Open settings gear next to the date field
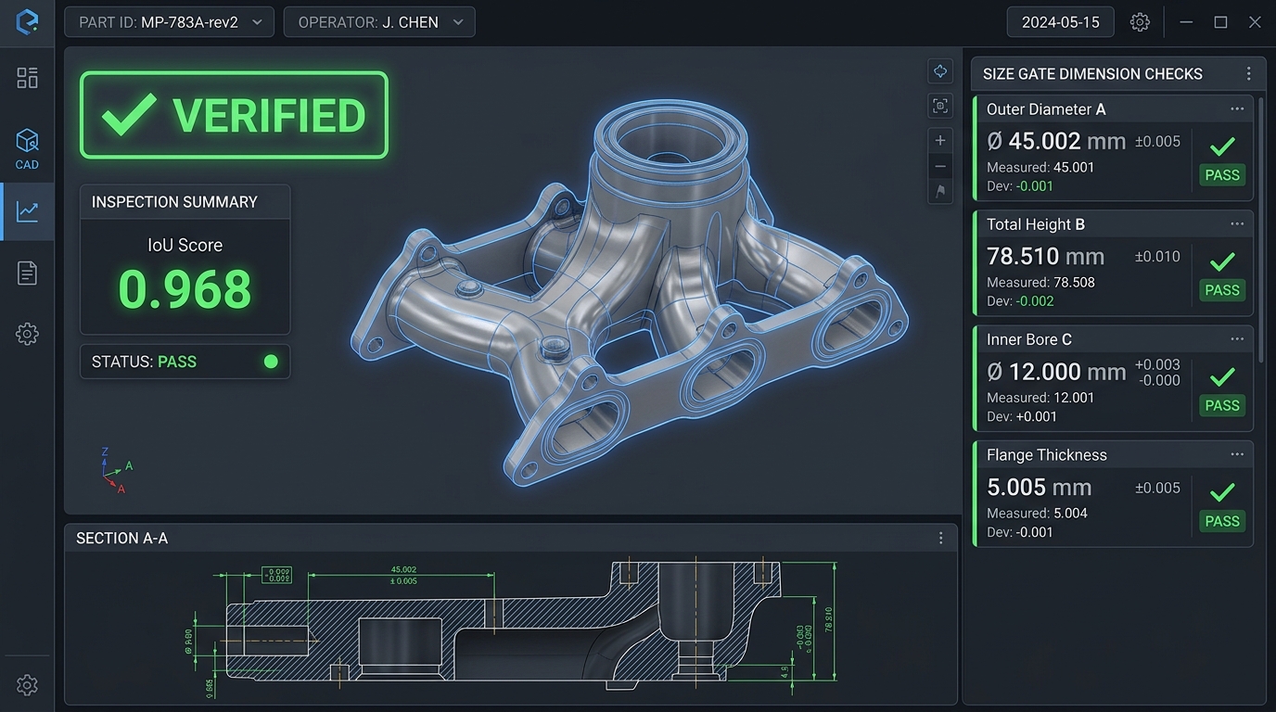This screenshot has width=1276, height=712. coord(1140,22)
